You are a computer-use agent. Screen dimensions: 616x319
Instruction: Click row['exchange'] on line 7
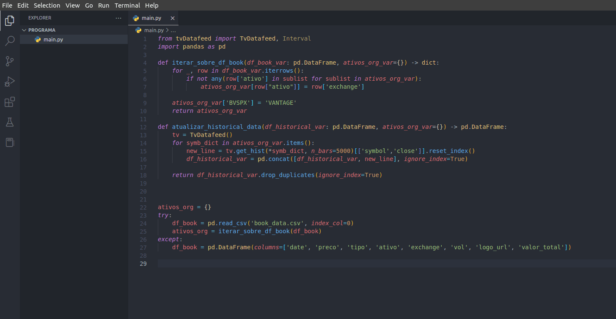click(x=338, y=87)
